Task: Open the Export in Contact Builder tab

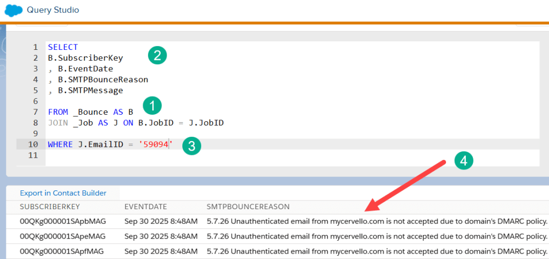Action: coord(63,193)
